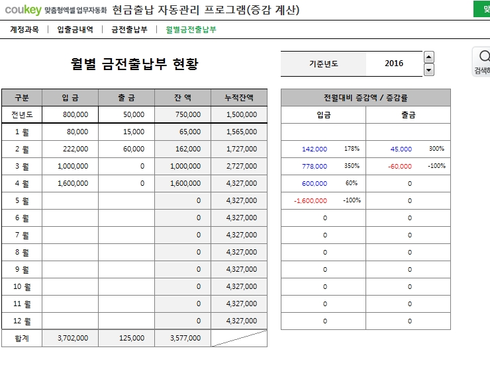Select February withdrawal 60,000
The height and width of the screenshot is (367, 490).
click(x=126, y=149)
